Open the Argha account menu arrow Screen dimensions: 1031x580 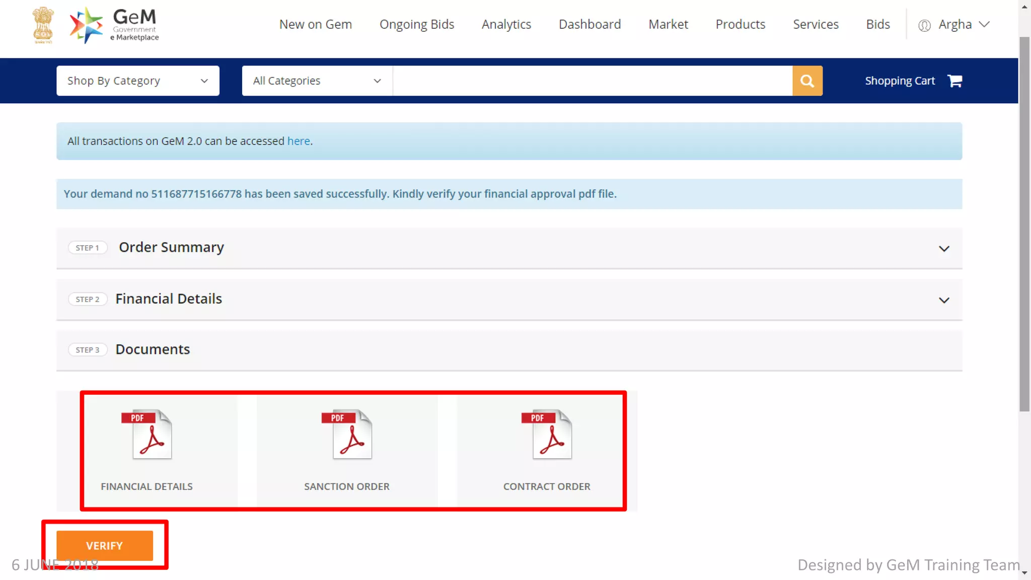click(x=984, y=24)
